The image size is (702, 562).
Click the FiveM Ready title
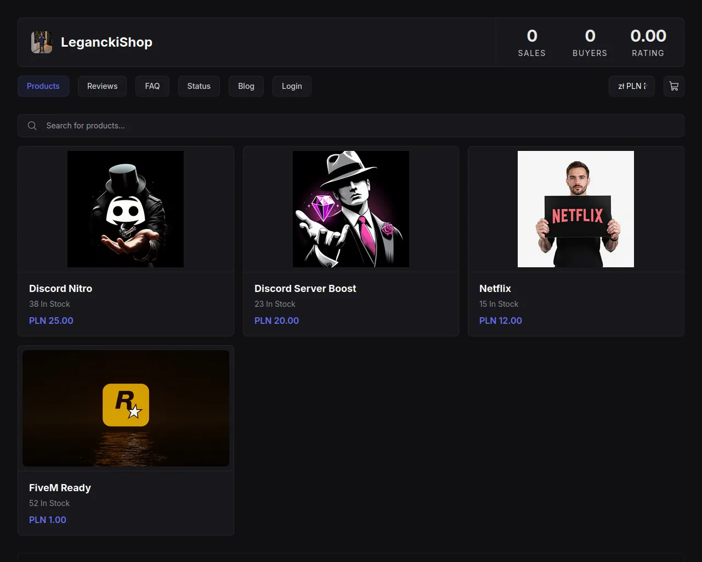(60, 488)
